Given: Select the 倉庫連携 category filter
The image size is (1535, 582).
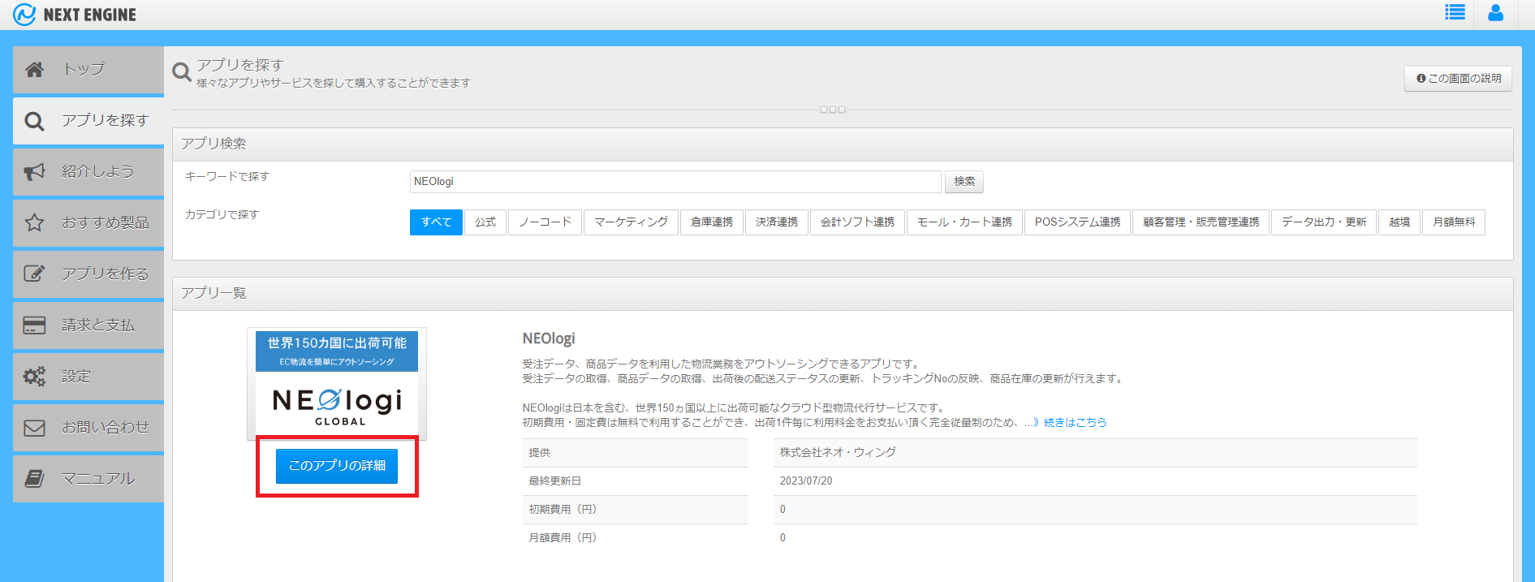Looking at the screenshot, I should point(712,222).
